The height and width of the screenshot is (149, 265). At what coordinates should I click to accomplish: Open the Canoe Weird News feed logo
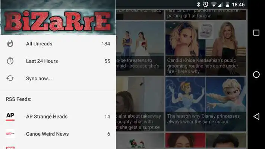[10, 134]
